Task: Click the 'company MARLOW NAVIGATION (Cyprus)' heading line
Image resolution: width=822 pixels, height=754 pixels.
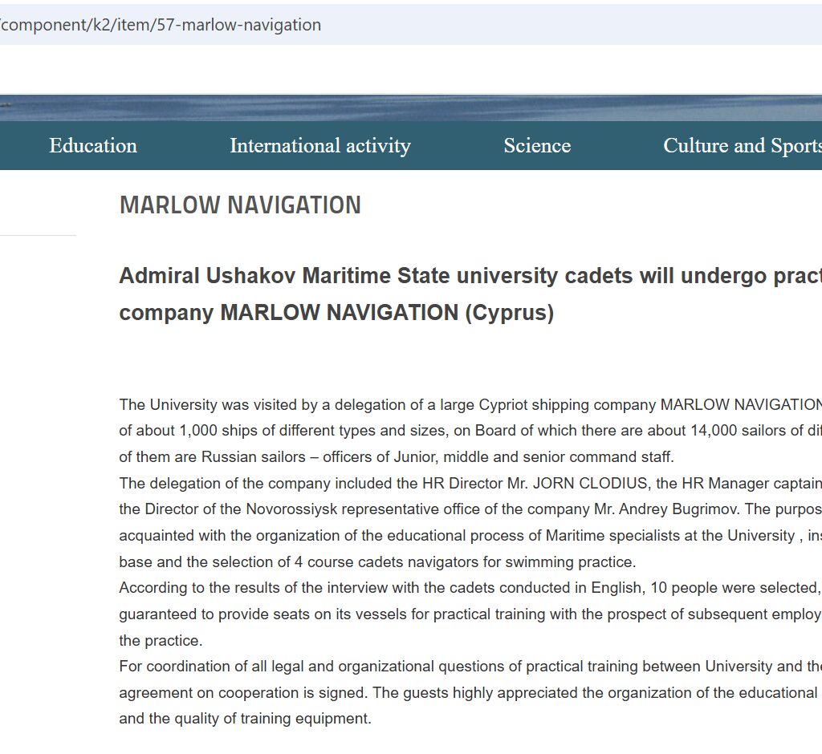Action: click(x=336, y=312)
